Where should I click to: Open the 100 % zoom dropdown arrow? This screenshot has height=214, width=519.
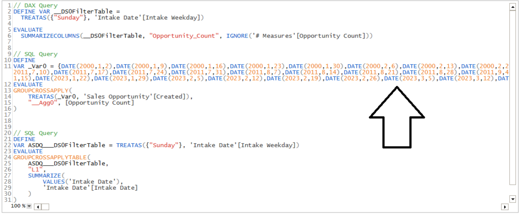pyautogui.click(x=29, y=206)
